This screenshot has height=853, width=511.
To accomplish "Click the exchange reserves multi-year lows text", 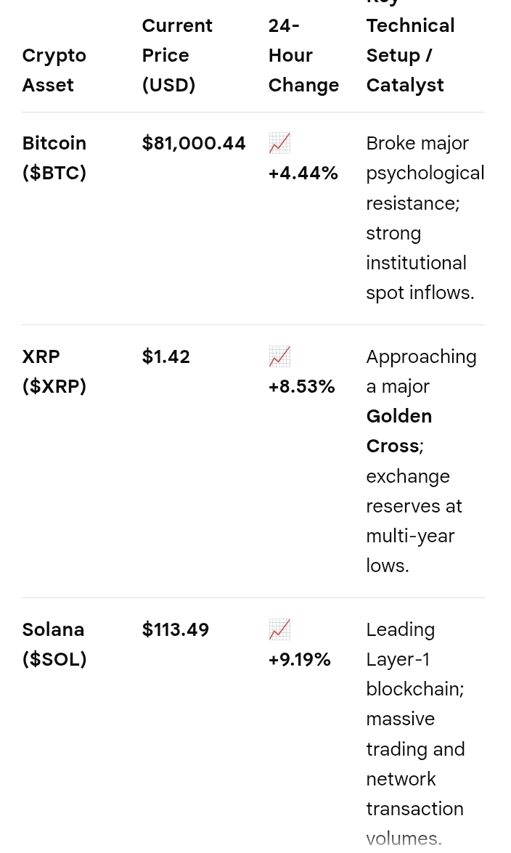I will point(414,521).
